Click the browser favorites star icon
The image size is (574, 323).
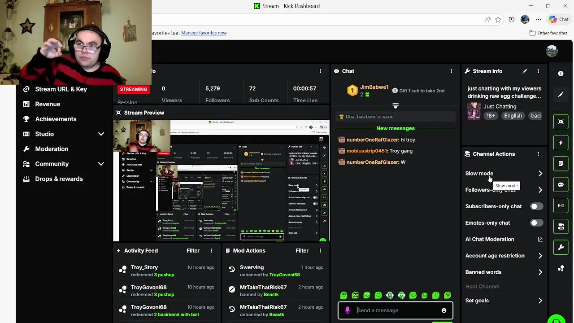498,19
